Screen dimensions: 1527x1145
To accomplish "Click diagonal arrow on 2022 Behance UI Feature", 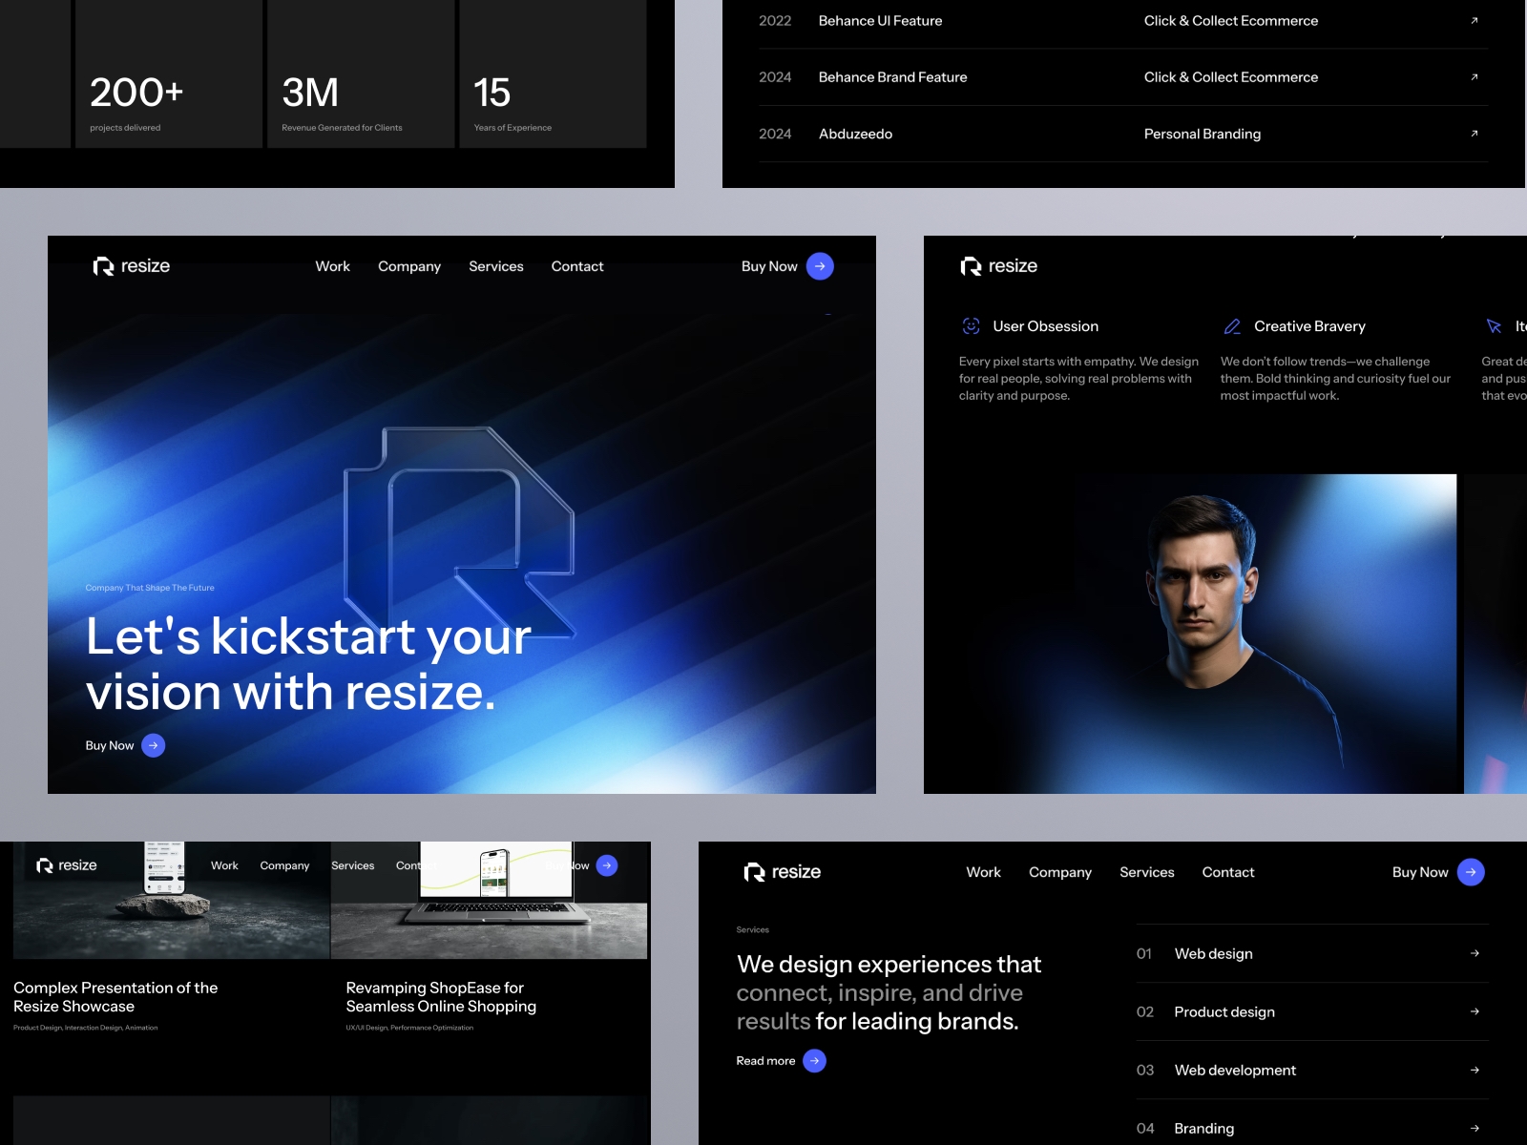I will [1474, 20].
